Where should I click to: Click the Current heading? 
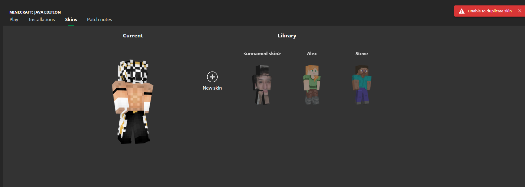(133, 36)
